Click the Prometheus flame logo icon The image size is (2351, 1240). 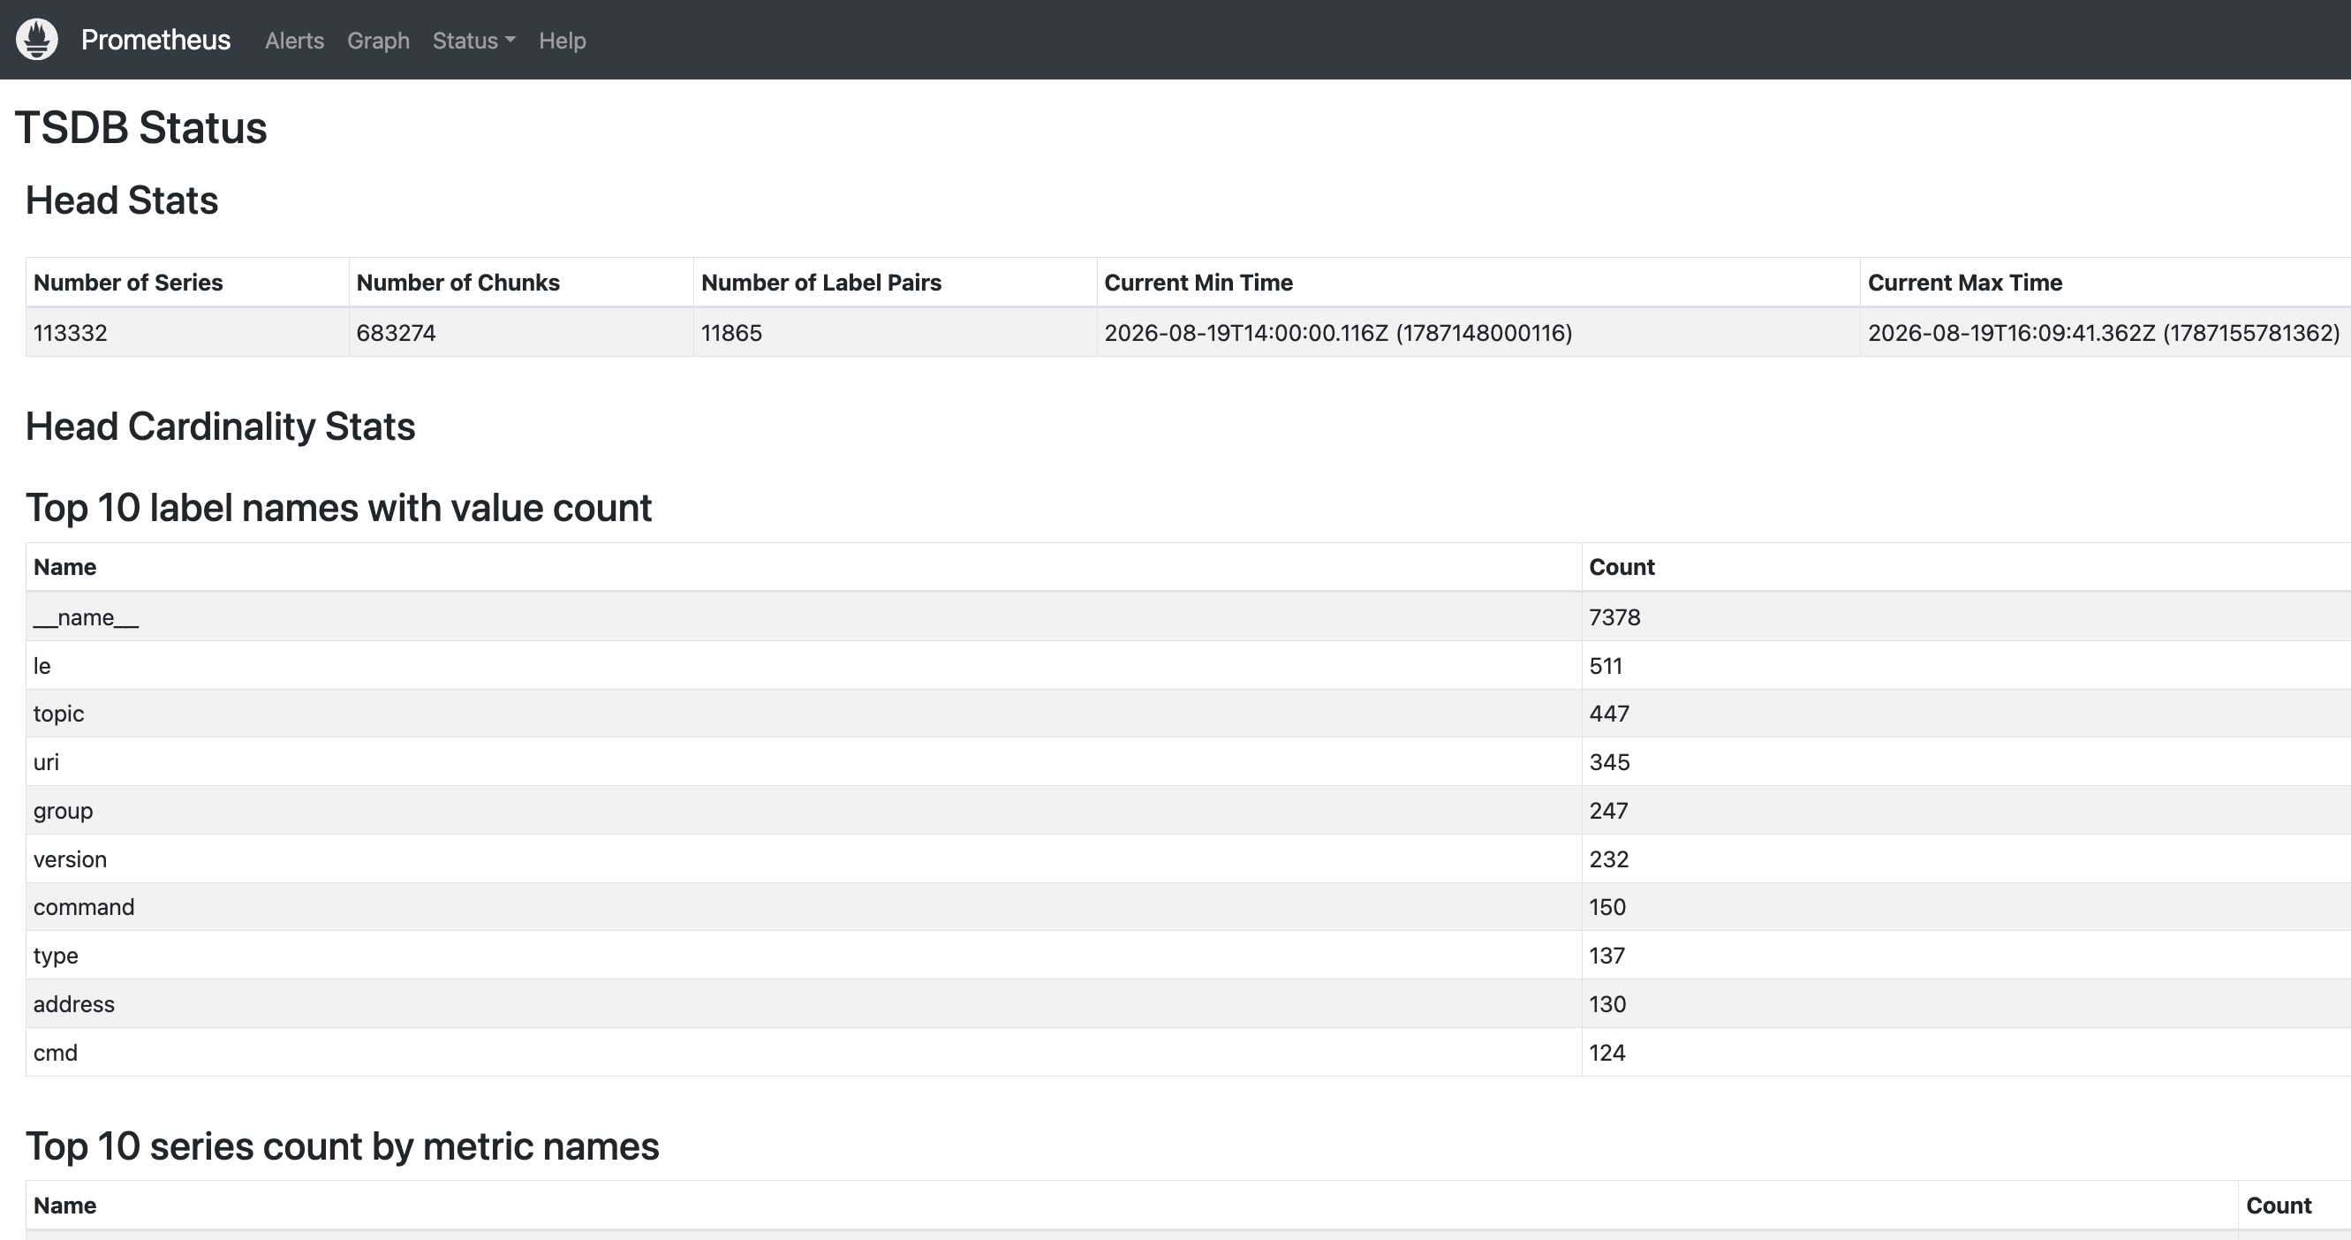pos(37,39)
